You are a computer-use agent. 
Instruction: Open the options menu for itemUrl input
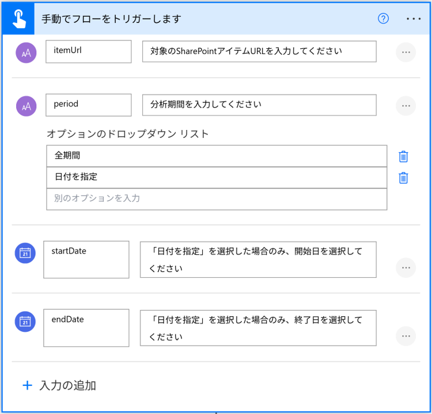[406, 52]
